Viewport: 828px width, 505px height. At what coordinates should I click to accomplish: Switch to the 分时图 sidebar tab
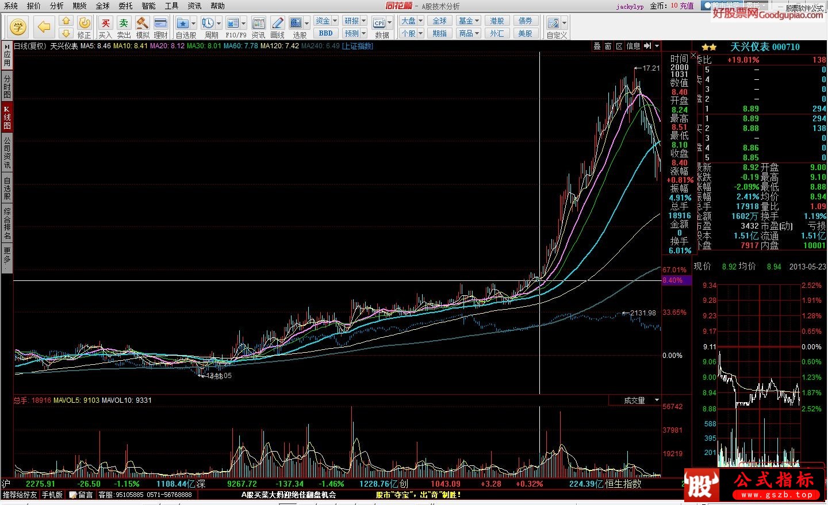click(7, 86)
